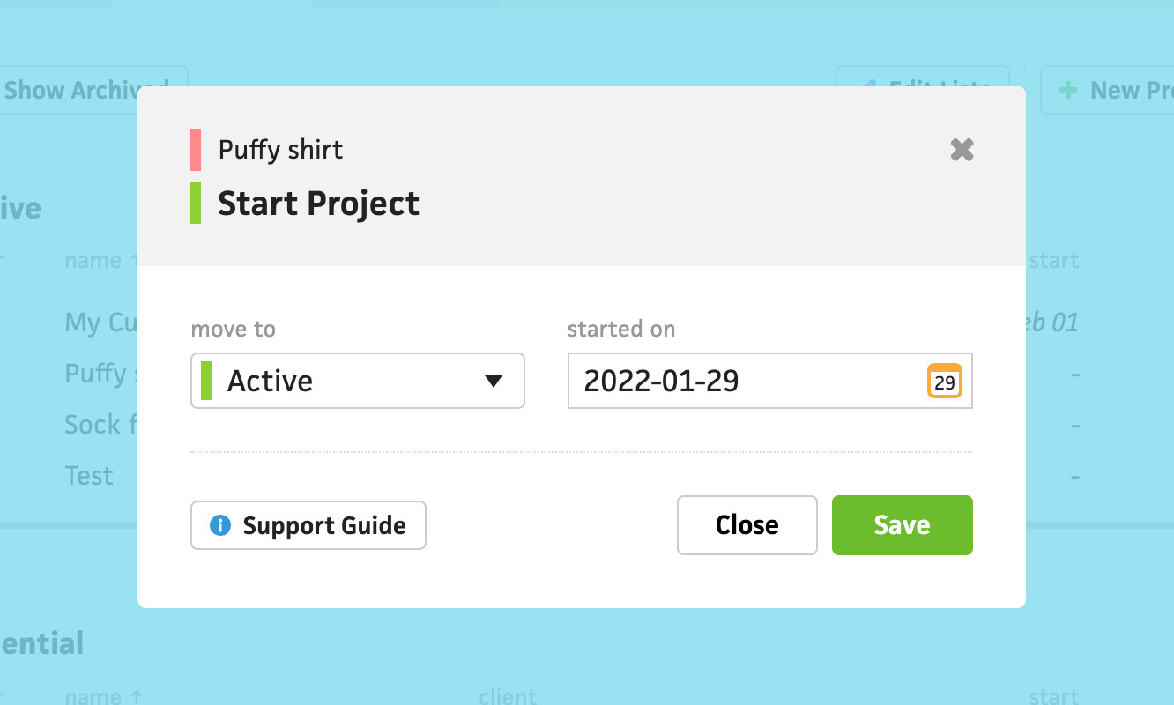Select the Test project row
Viewport: 1174px width, 705px height.
89,476
